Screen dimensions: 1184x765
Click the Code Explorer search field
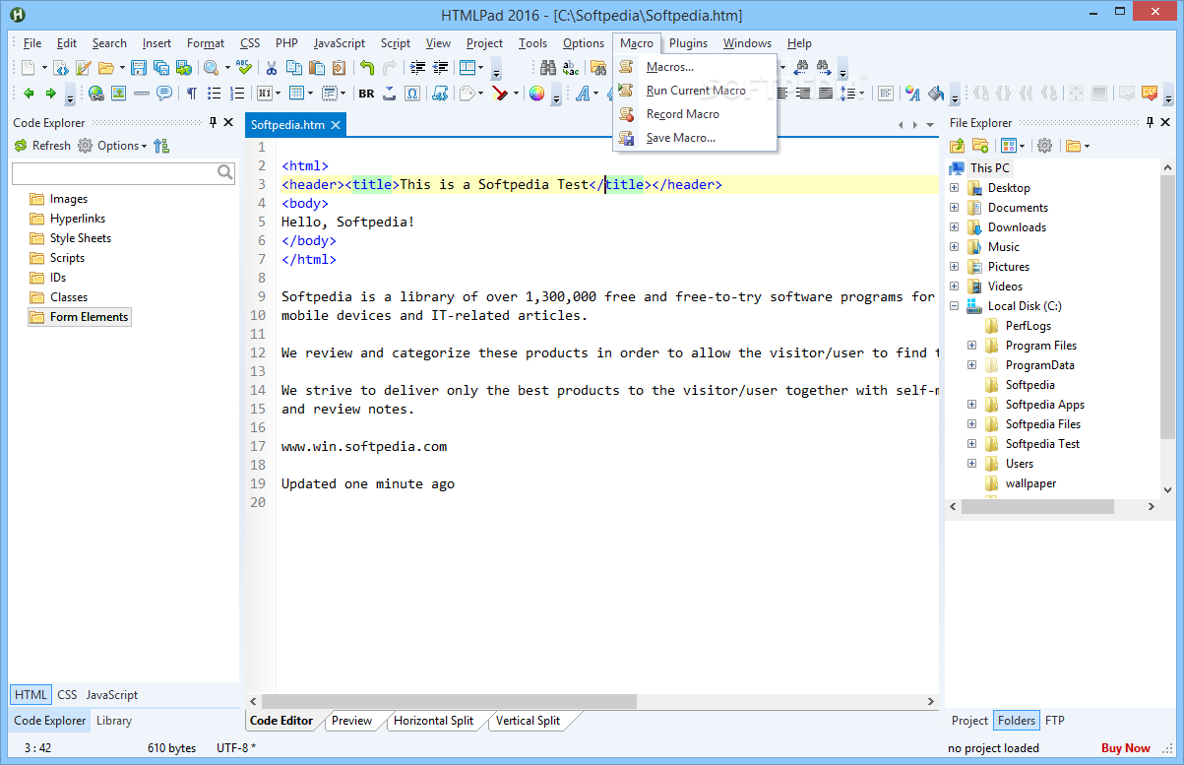click(x=124, y=173)
